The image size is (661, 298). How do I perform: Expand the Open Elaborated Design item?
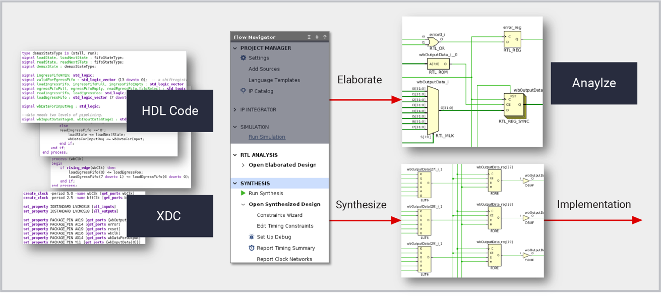click(243, 165)
